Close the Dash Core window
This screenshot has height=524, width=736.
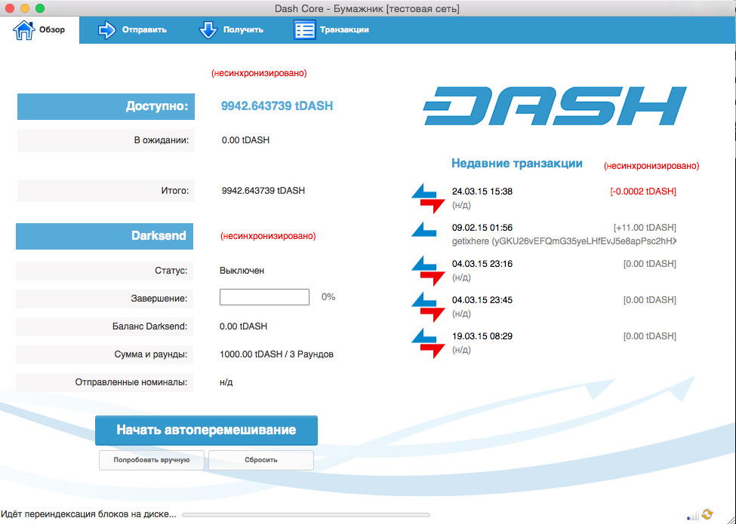click(x=10, y=8)
